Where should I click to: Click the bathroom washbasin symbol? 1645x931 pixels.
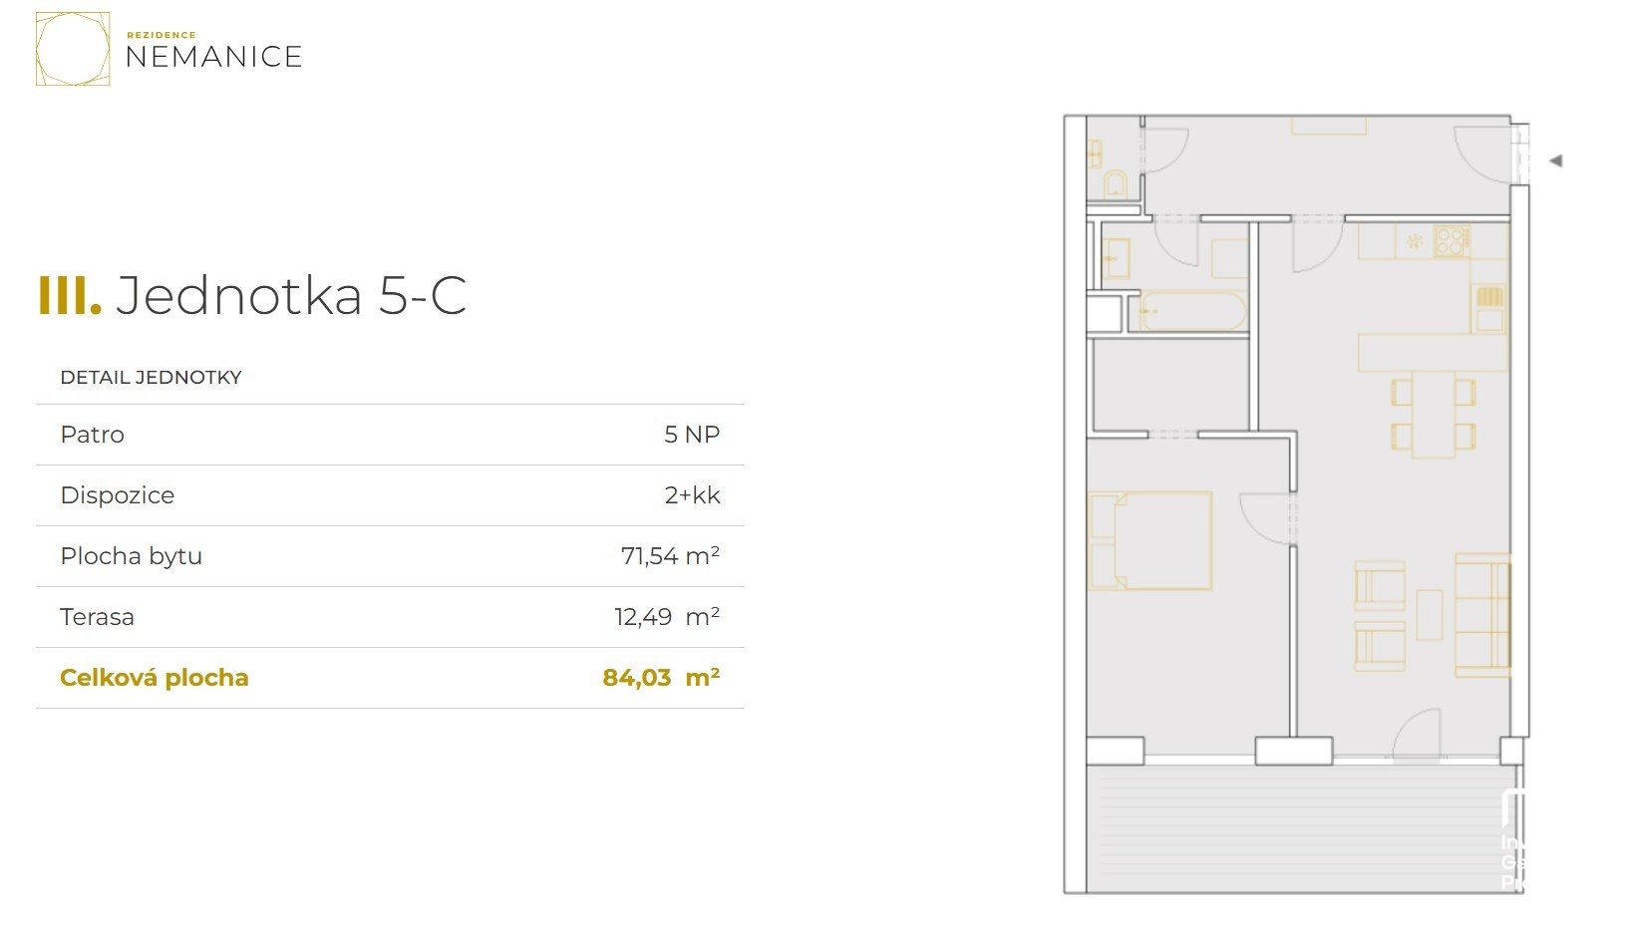click(1115, 258)
